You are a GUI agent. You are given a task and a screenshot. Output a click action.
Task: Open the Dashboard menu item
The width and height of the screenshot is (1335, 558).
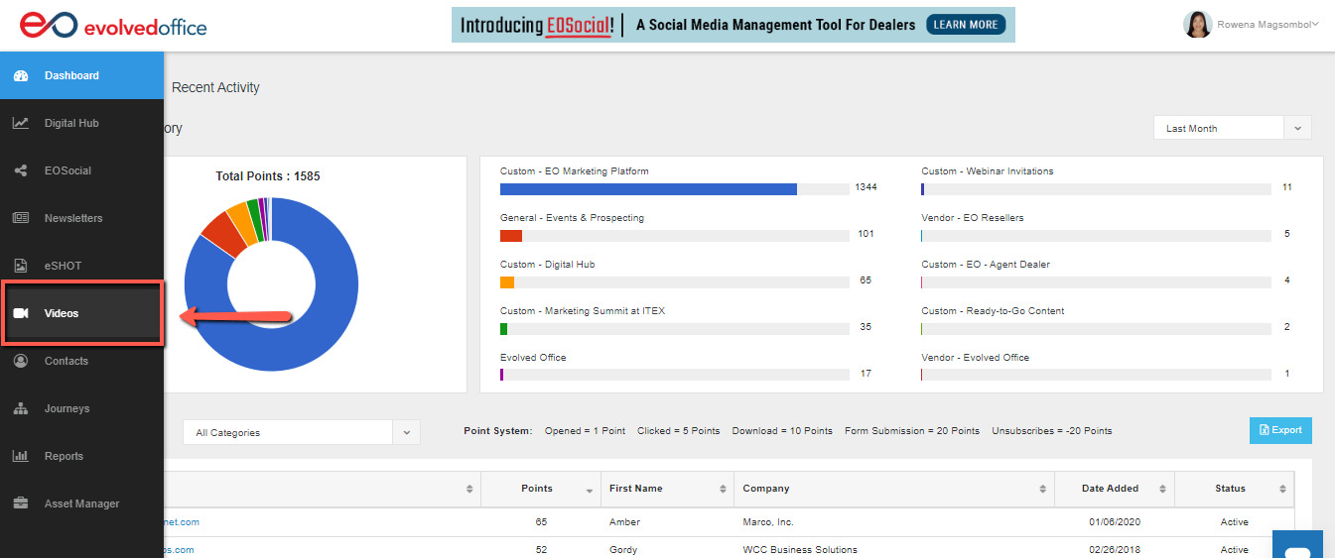81,75
